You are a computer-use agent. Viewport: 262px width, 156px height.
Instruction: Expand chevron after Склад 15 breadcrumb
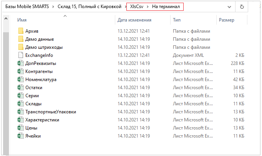pyautogui.click(x=125, y=7)
